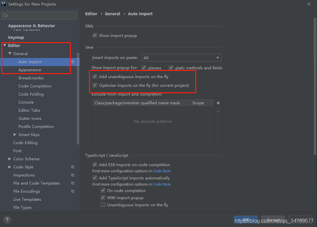The height and width of the screenshot is (227, 317).
Task: Open help via the question mark icon
Action: point(7,220)
